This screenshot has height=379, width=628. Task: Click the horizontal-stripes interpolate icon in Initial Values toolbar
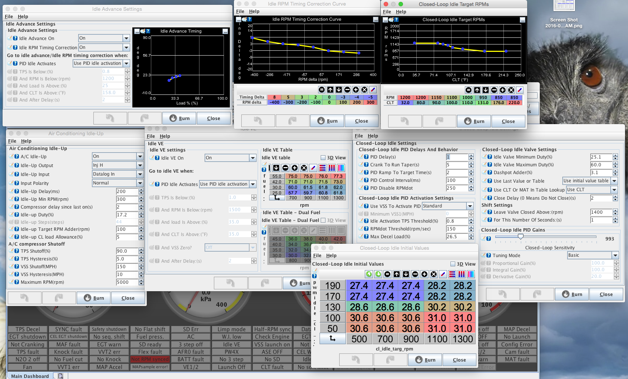(452, 274)
